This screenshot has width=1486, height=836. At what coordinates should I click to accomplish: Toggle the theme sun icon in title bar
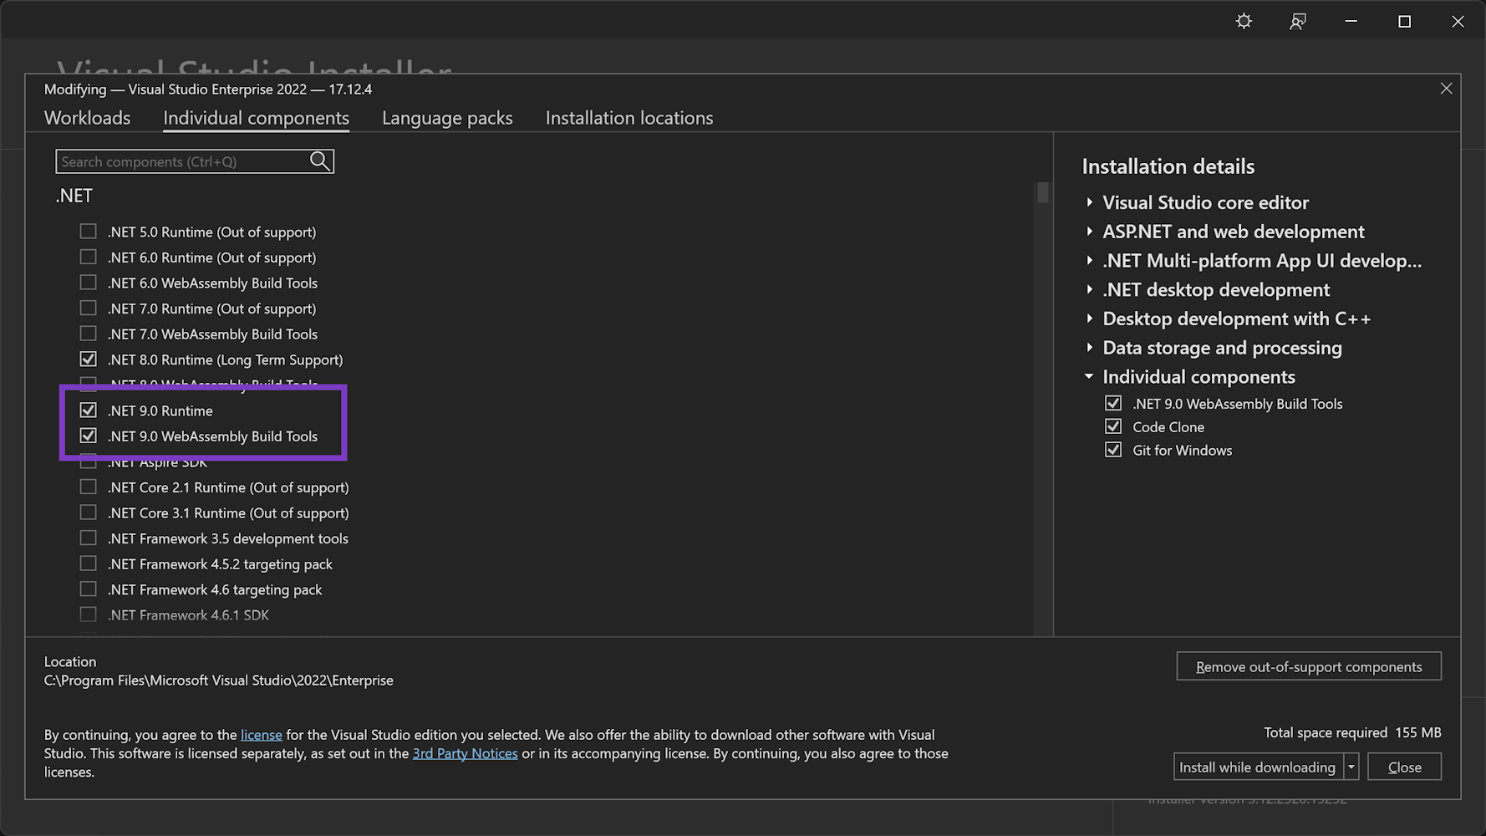click(x=1244, y=21)
